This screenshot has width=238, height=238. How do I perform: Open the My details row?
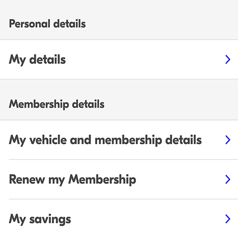[119, 59]
